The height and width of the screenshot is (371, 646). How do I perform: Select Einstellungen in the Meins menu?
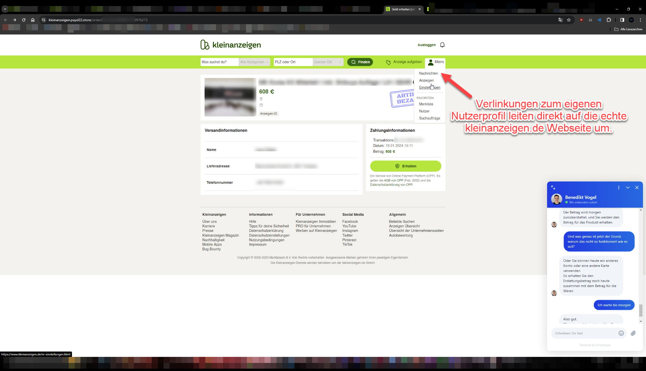coord(429,87)
